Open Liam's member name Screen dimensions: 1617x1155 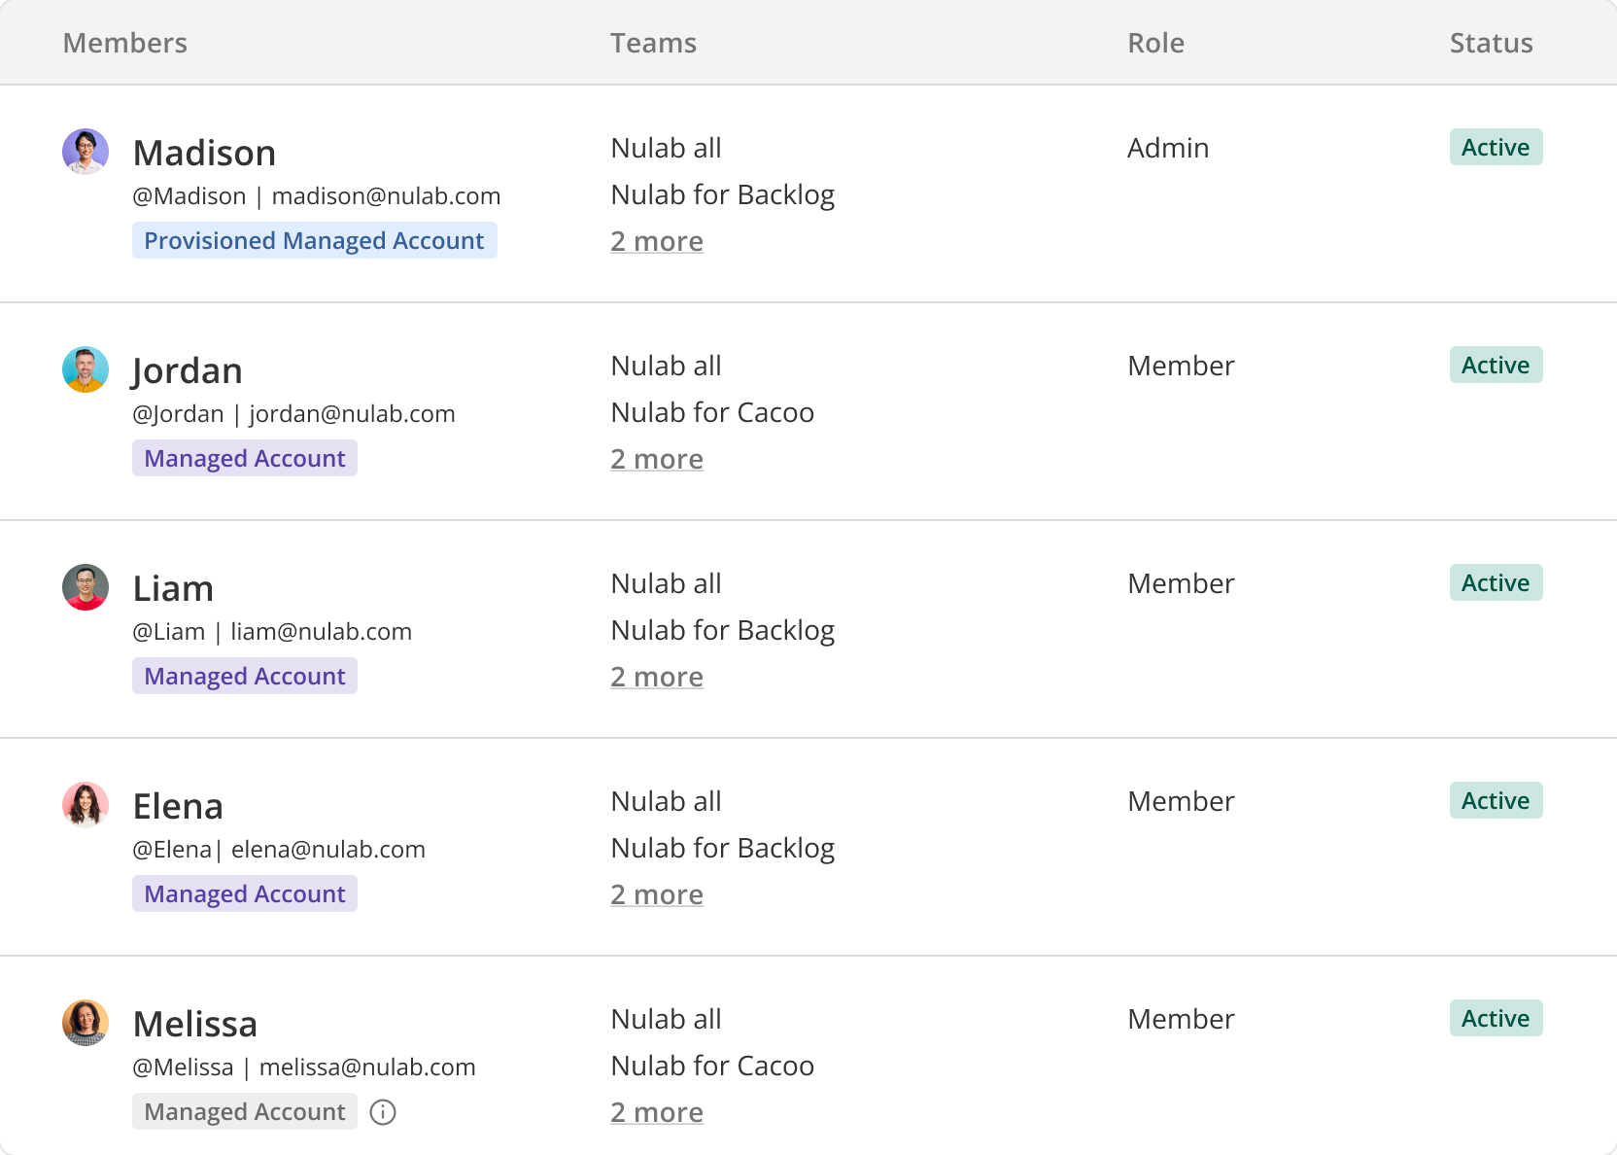173,589
